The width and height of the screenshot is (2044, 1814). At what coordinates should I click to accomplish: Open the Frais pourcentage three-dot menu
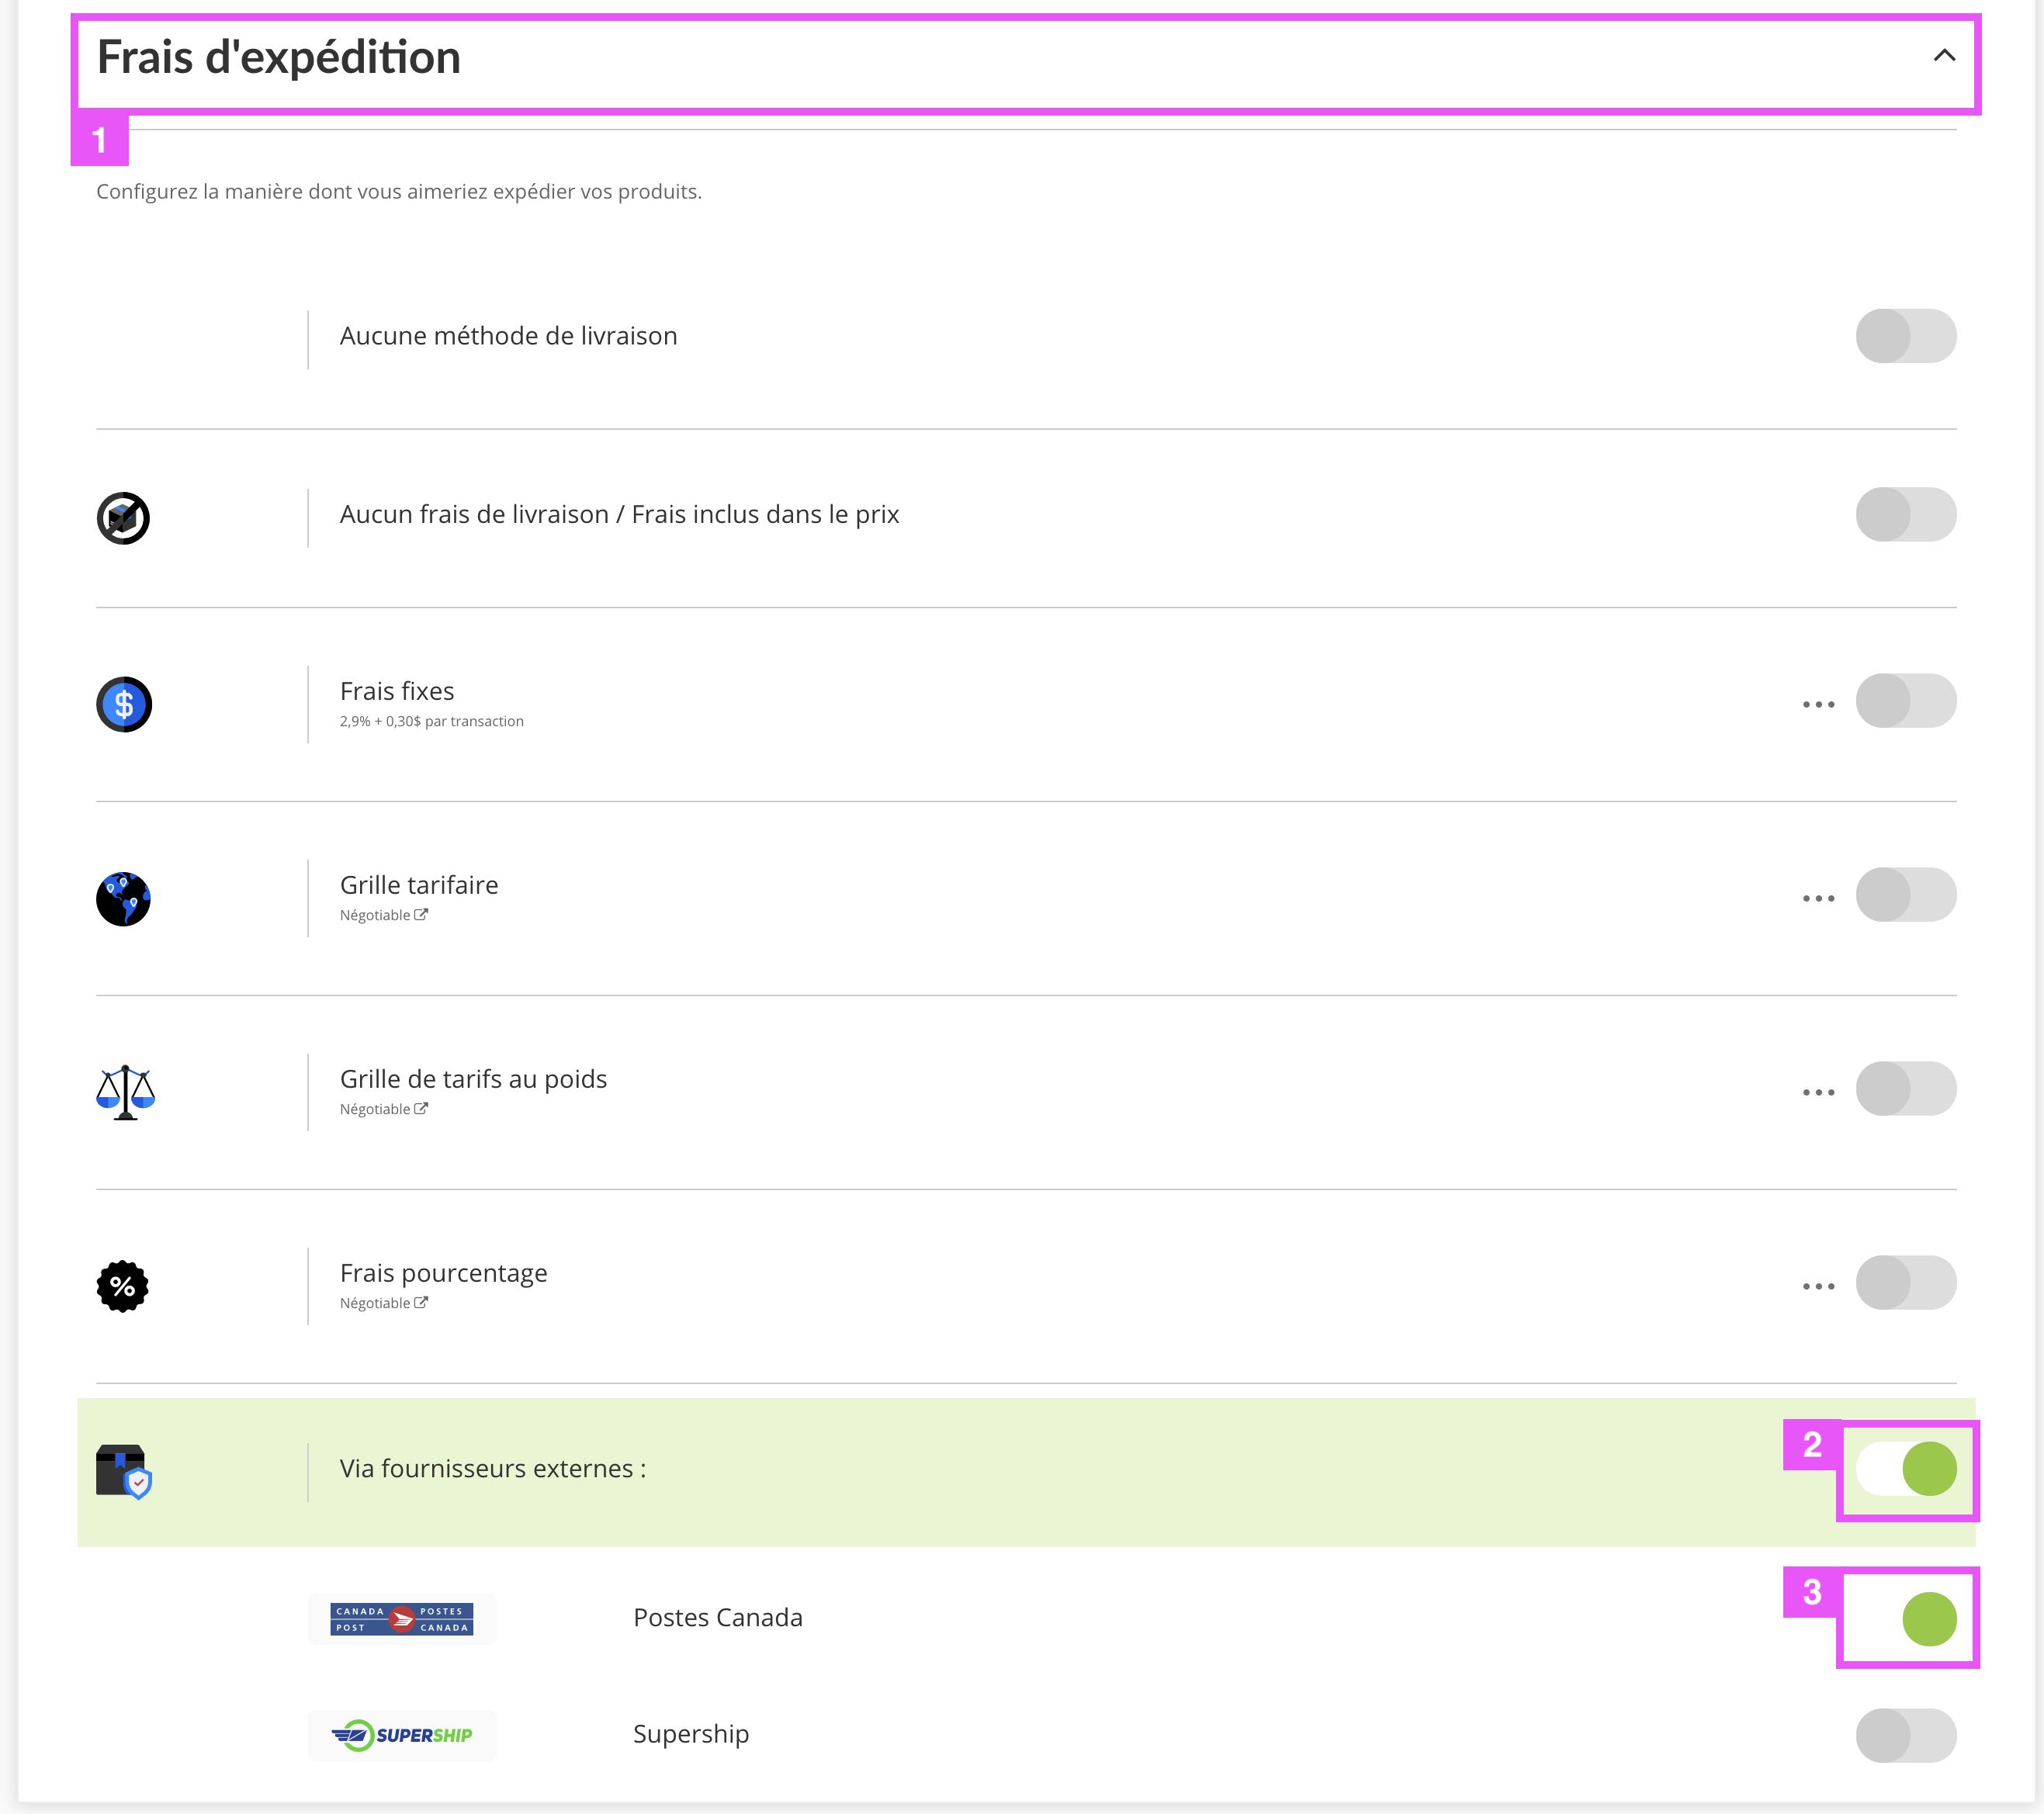click(x=1818, y=1286)
